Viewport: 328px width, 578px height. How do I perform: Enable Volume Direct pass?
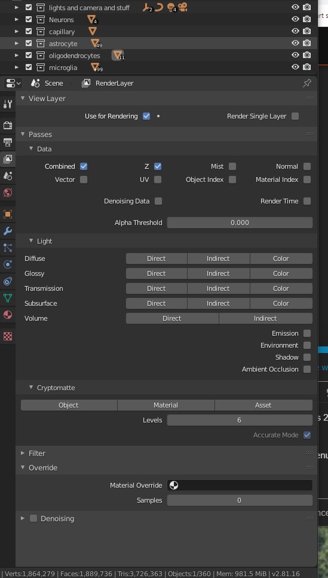(172, 318)
